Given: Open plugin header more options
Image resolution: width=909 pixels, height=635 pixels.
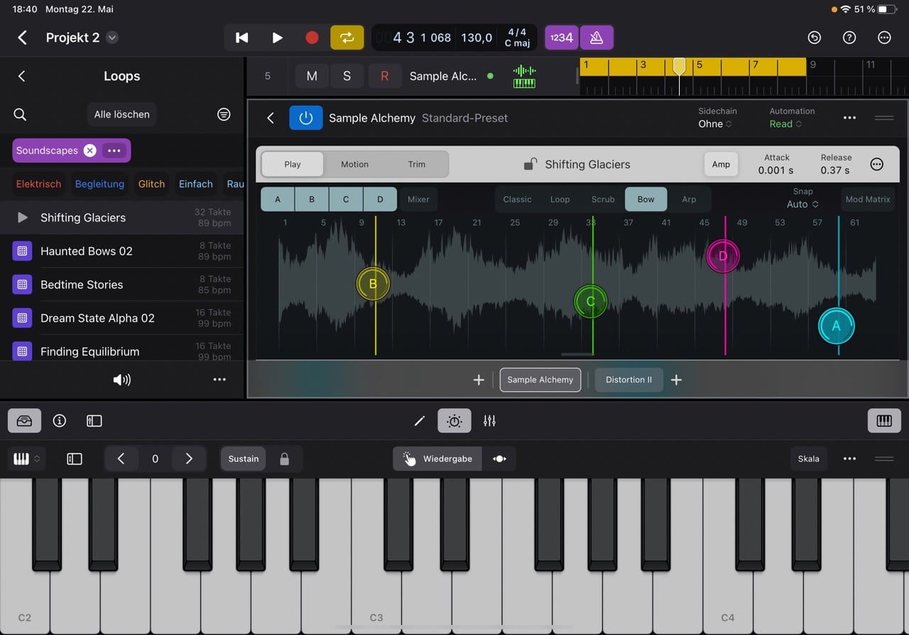Looking at the screenshot, I should [x=849, y=118].
